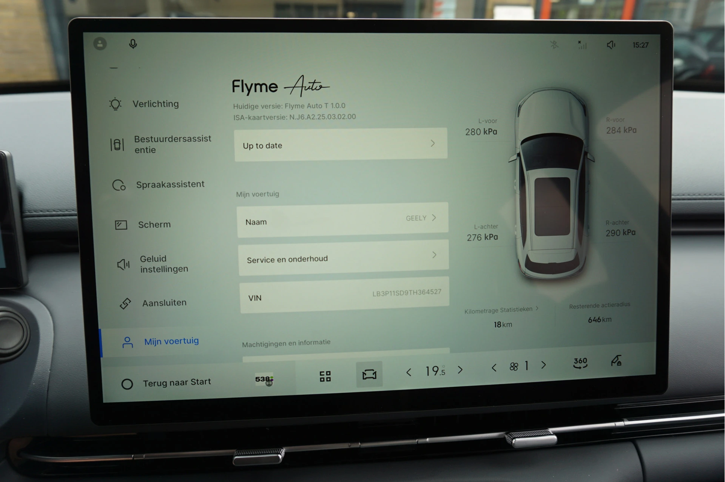Increase the temperature with the right arrow

click(460, 369)
